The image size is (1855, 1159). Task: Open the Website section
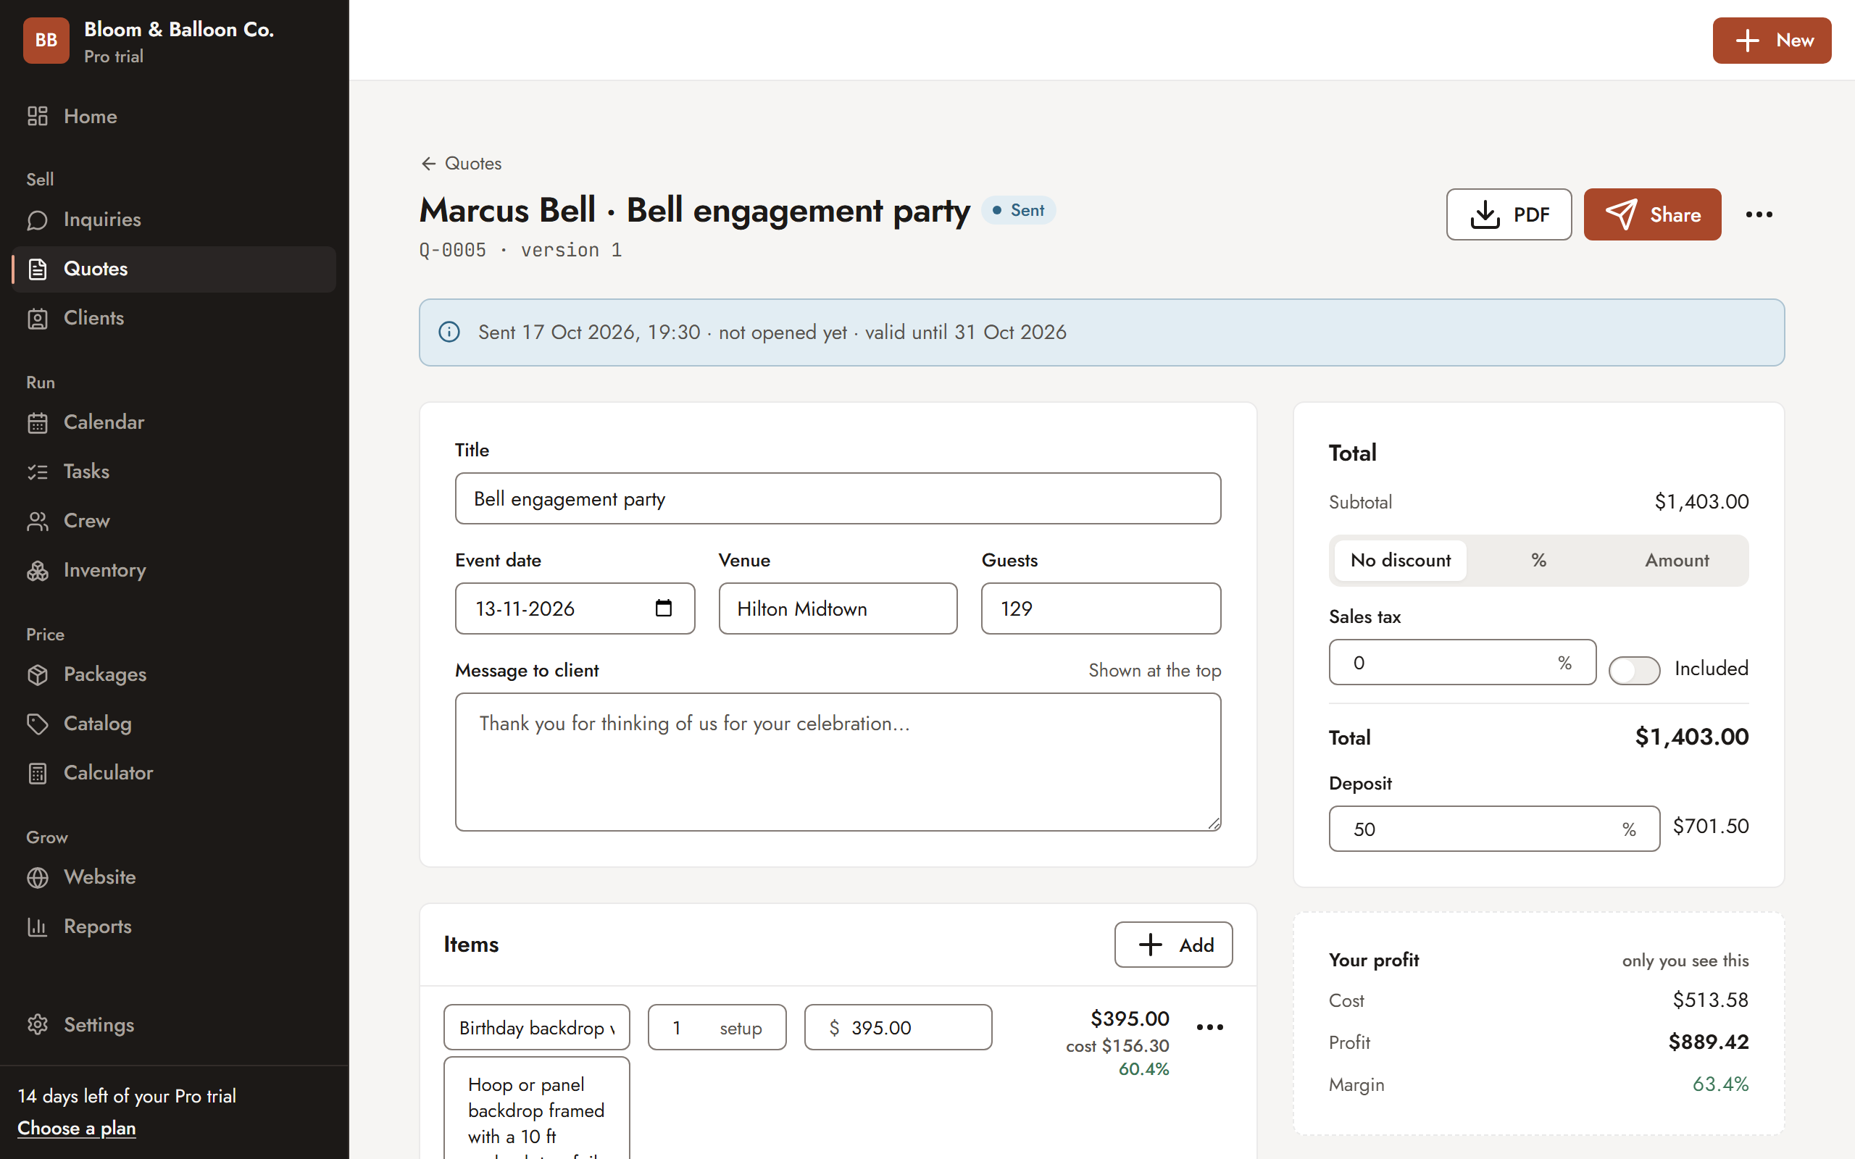[174, 877]
